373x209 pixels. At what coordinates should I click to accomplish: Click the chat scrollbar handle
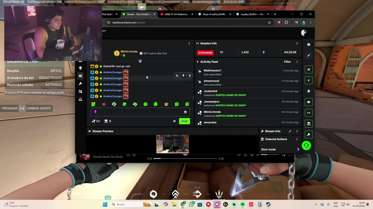pyautogui.click(x=193, y=98)
